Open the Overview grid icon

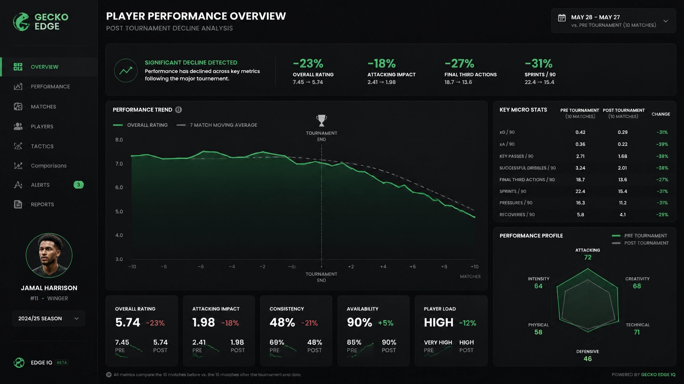pos(18,67)
